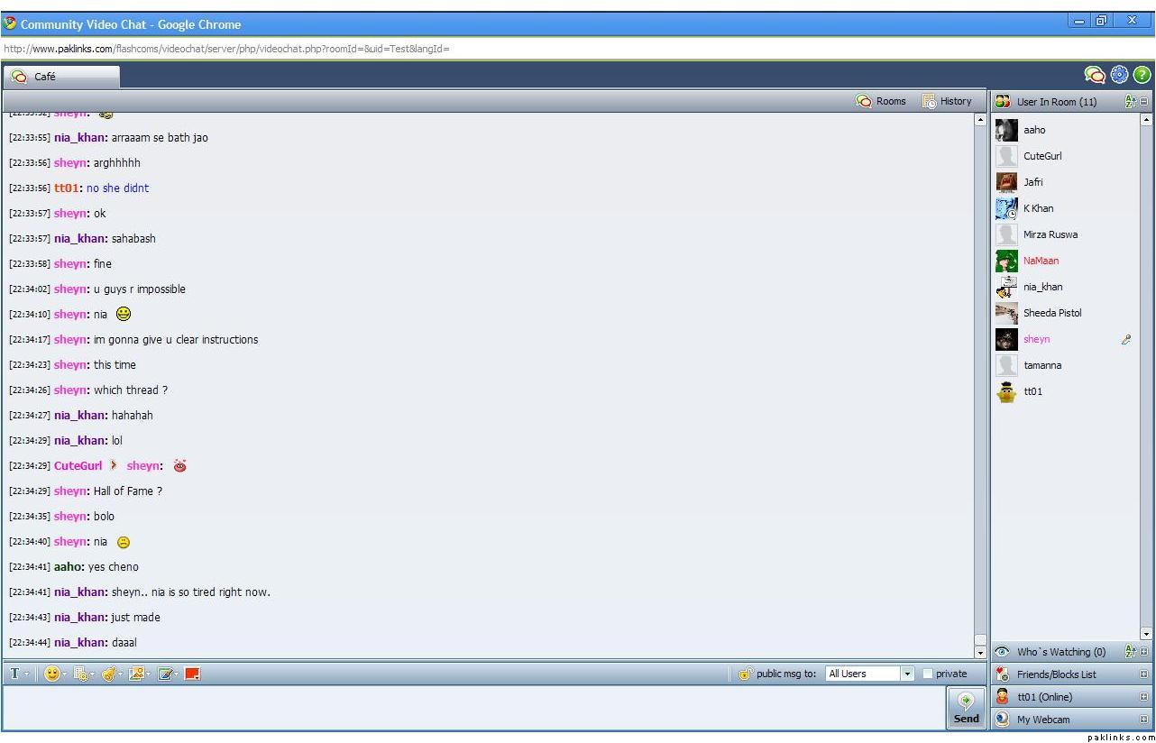Expand the My Webcam panel
The image size is (1156, 743).
pos(1144,720)
